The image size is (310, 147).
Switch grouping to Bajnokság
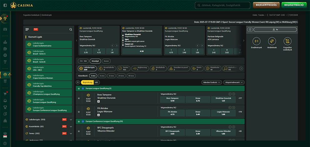87,82
